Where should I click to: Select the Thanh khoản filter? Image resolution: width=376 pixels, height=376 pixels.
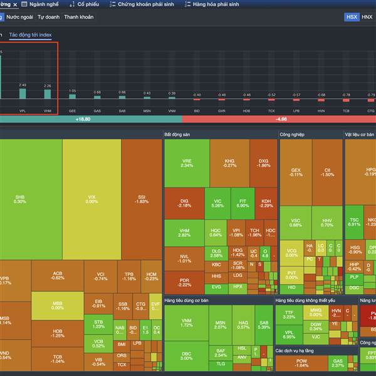pyautogui.click(x=79, y=17)
